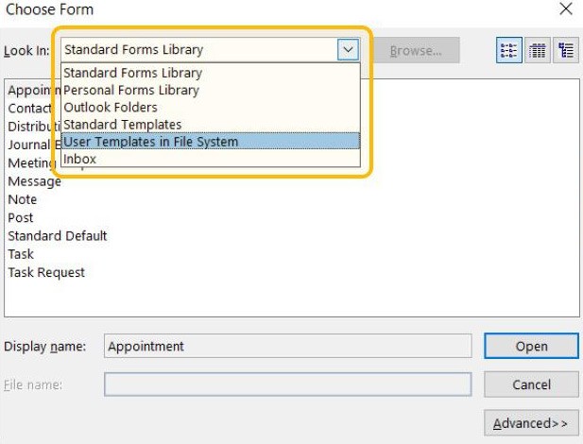Select Standard Forms Library from list

(132, 73)
